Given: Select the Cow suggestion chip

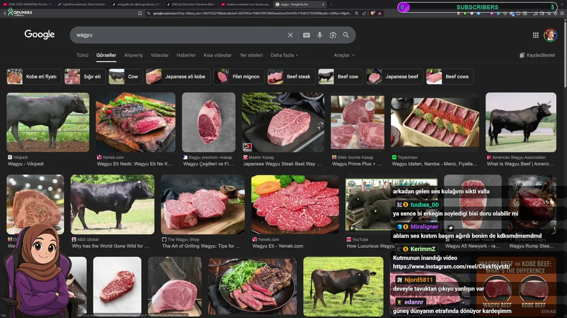Looking at the screenshot, I should (x=125, y=76).
